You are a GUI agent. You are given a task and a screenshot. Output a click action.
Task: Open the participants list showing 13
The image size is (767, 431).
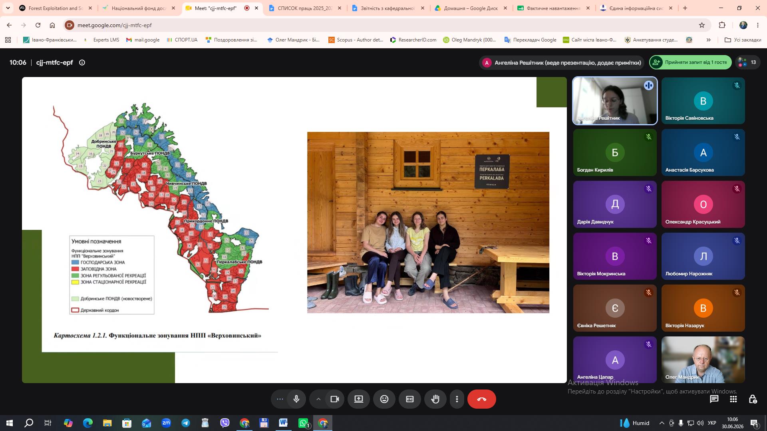coord(748,62)
